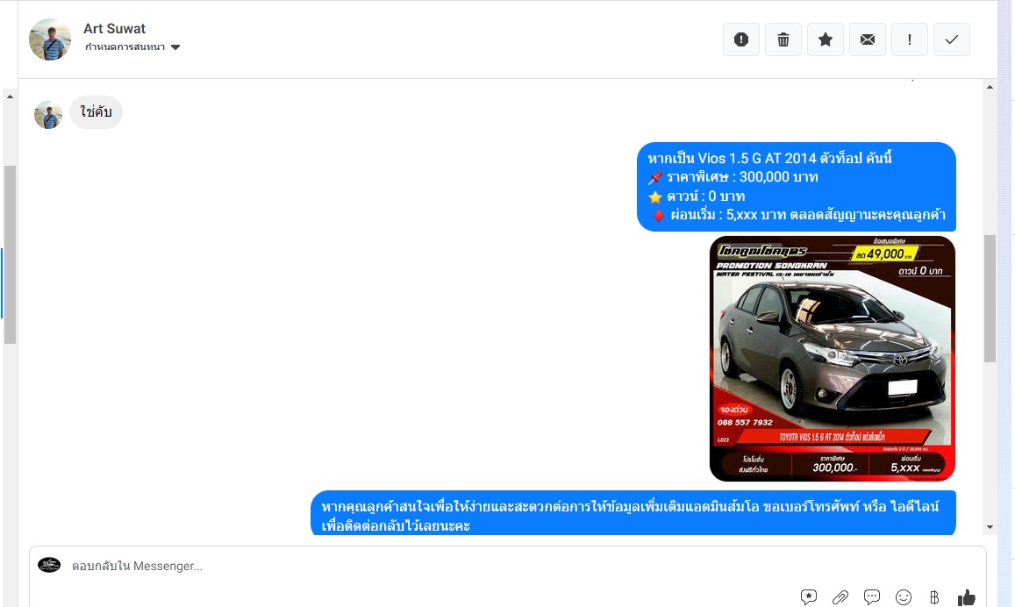Viewport: 1015px width, 607px height.
Task: Flag conversation as priority with exclamation icon
Action: coord(910,39)
